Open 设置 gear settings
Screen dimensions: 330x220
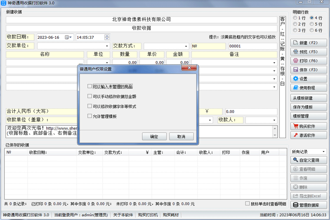[x=309, y=79]
